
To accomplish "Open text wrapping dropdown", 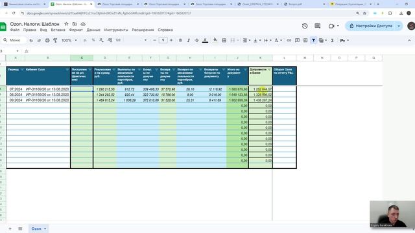I will tap(267, 40).
